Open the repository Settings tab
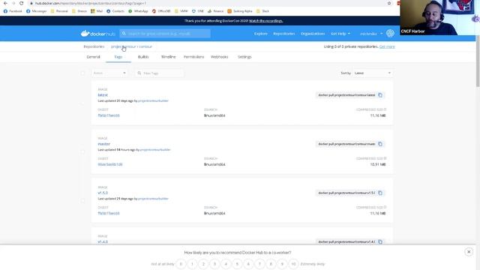The image size is (480, 270). pyautogui.click(x=244, y=57)
